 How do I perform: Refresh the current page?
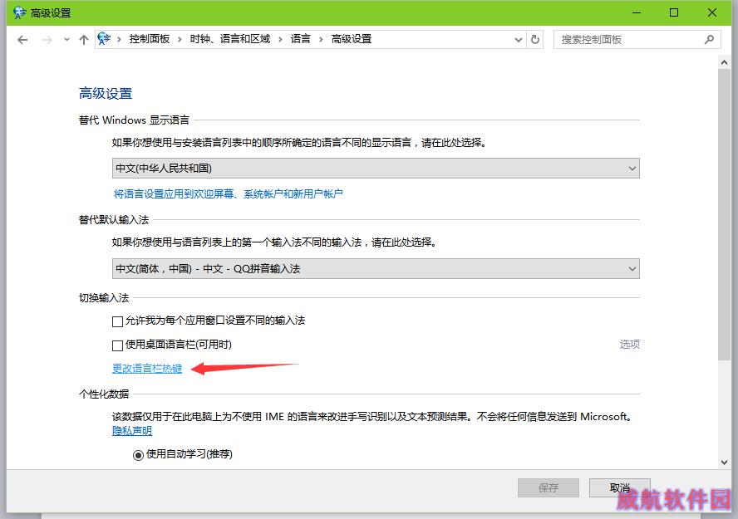[x=535, y=40]
